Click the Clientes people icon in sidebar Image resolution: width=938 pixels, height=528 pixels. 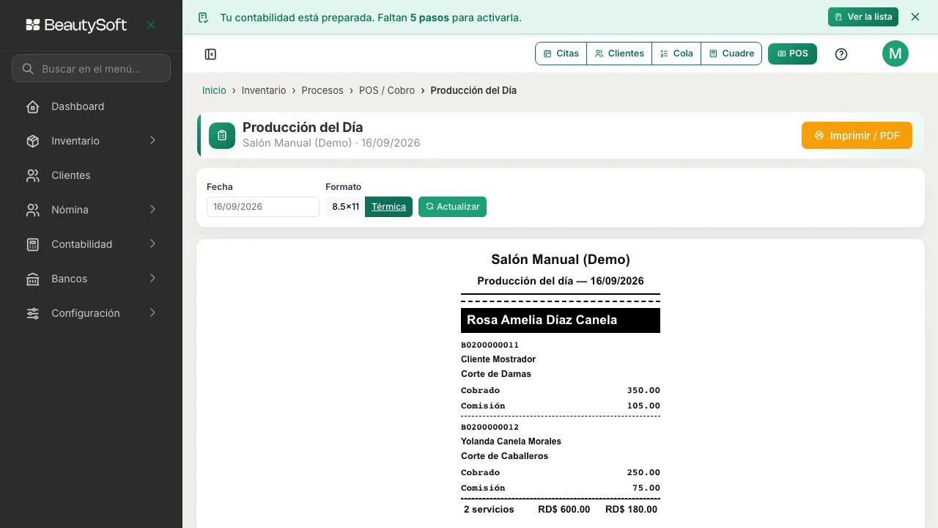tap(33, 175)
